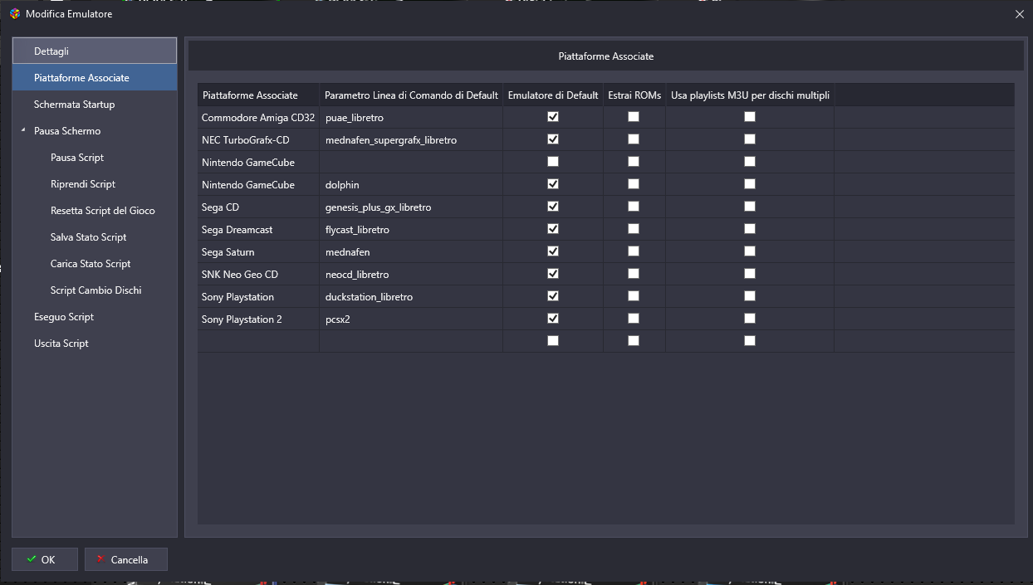Select the pcsx2 parameter cell
This screenshot has width=1033, height=585.
411,319
